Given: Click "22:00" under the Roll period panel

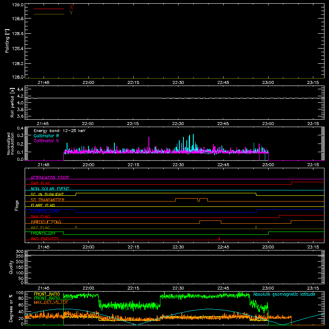Looking at the screenshot, I should pos(88,124).
